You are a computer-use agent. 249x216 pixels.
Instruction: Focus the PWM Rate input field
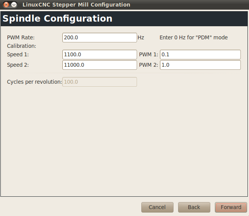click(x=100, y=38)
